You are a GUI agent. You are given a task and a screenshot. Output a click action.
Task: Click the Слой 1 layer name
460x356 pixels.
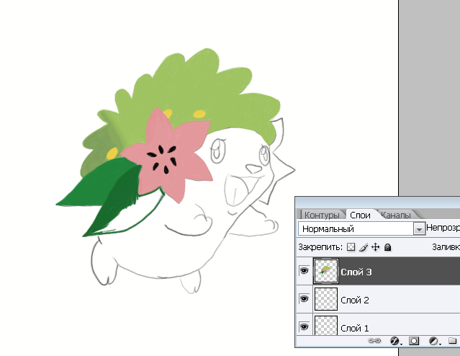354,328
